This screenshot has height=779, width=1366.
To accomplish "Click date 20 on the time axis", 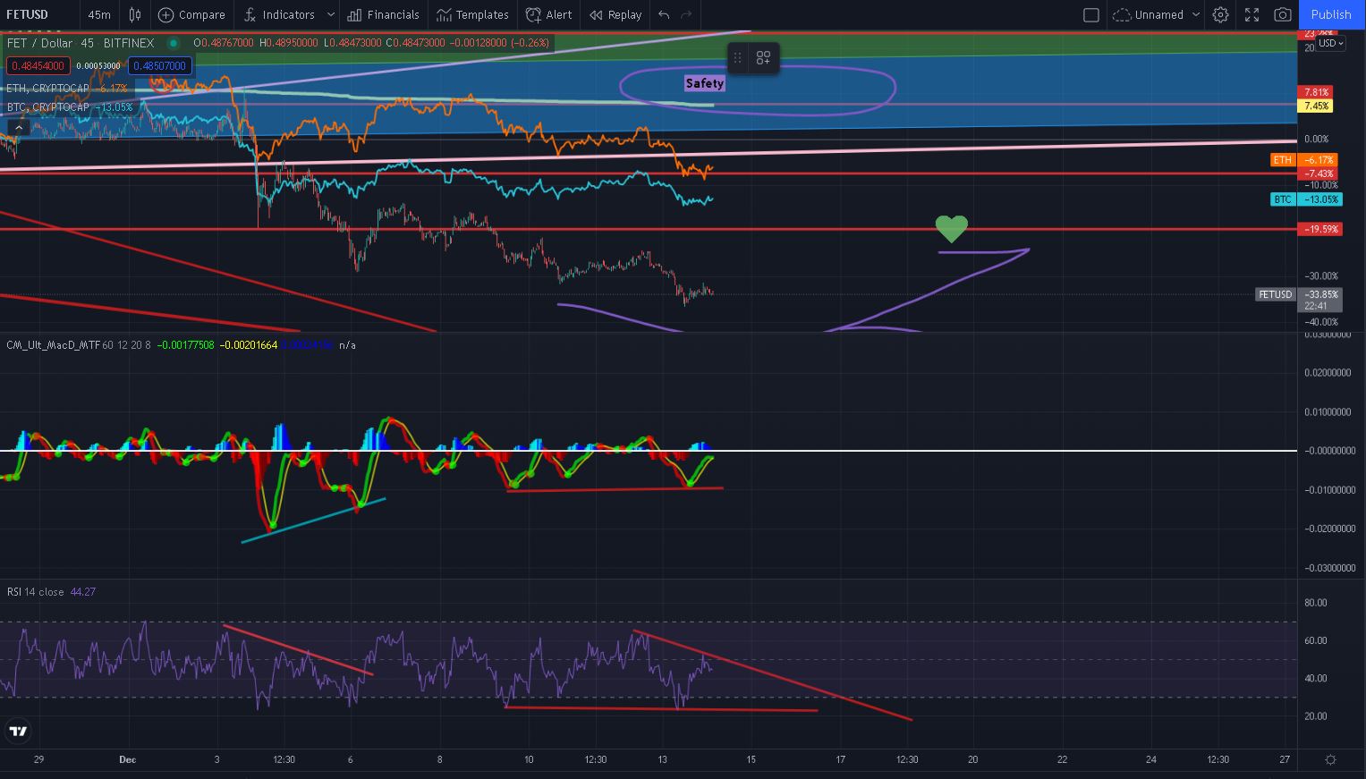I will (x=972, y=759).
